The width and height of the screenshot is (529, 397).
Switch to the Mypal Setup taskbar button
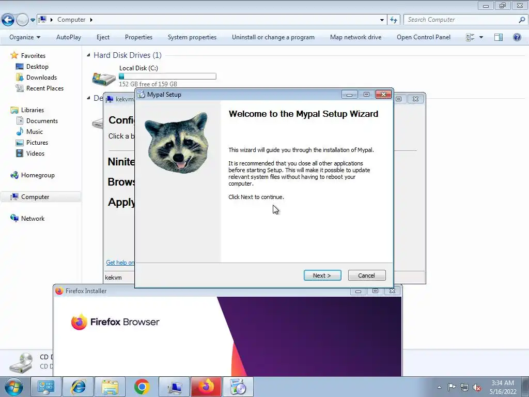pos(238,387)
